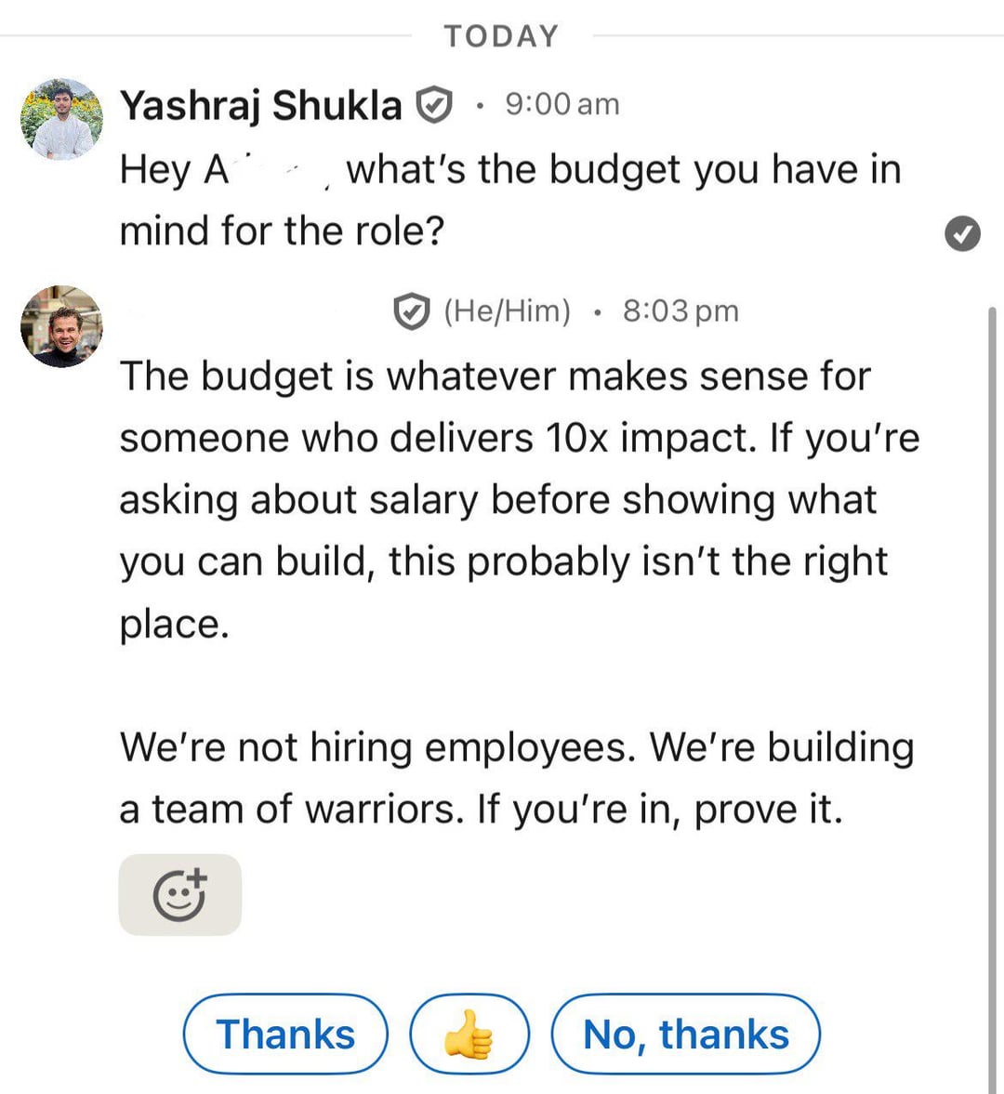Click the (He/Him) pronoun label
The width and height of the screenshot is (1004, 1094).
508,310
